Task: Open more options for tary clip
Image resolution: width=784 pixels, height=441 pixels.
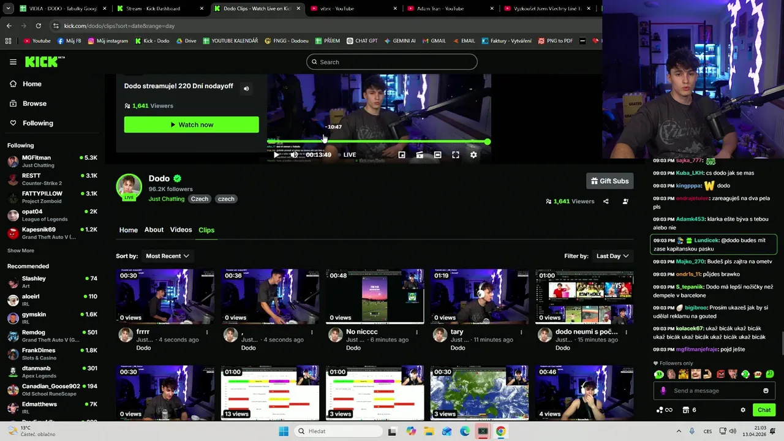Action: [521, 333]
